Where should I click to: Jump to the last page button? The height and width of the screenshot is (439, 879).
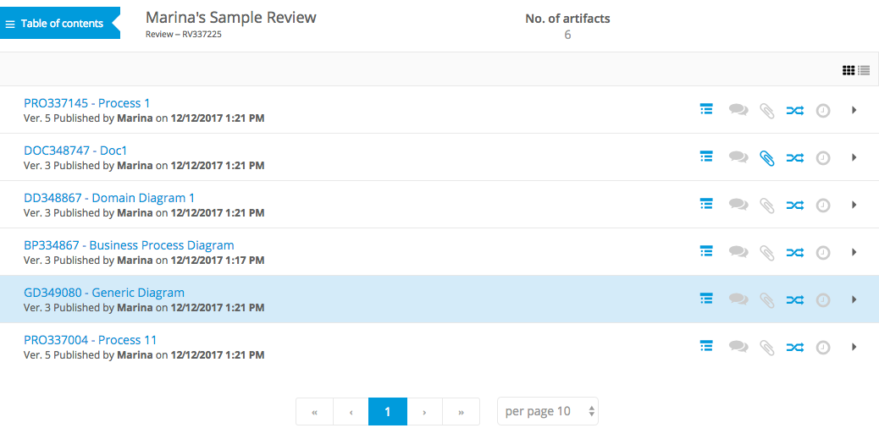[x=461, y=412]
